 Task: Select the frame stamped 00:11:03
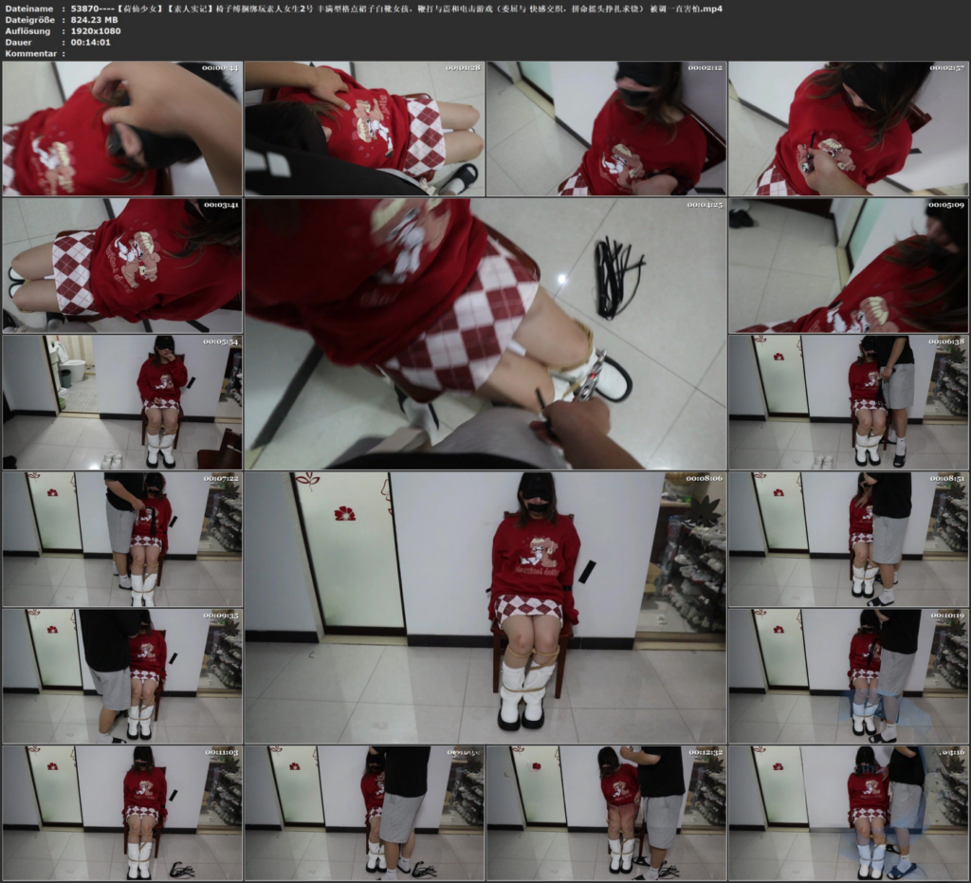(x=122, y=813)
